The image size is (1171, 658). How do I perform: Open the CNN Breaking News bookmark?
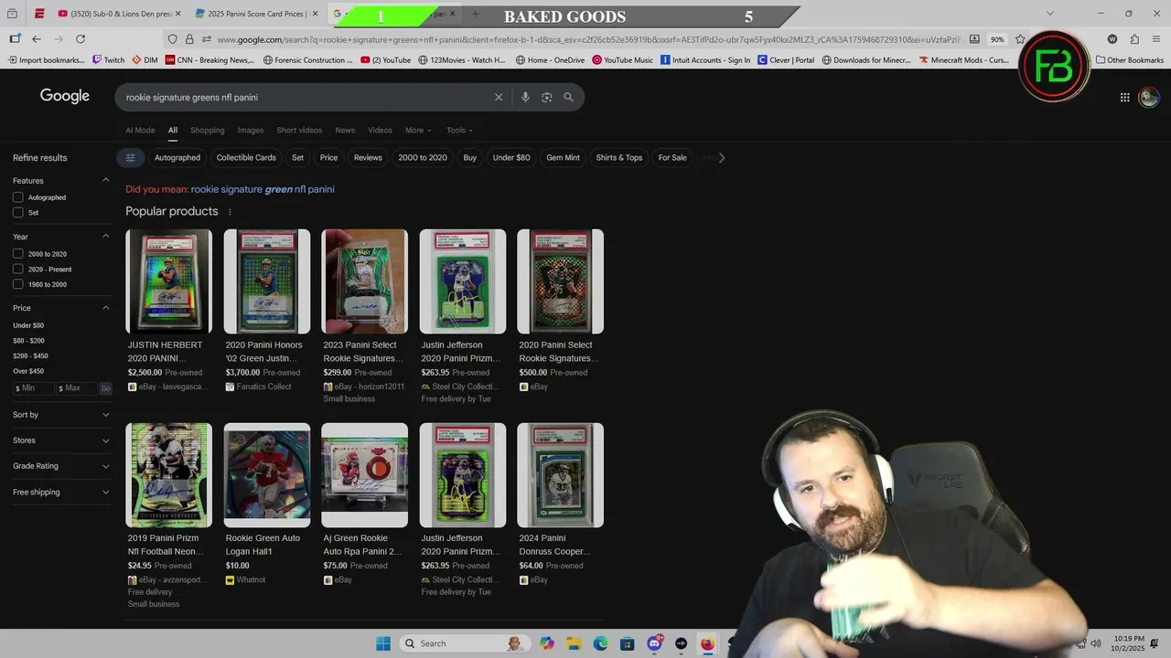(x=209, y=60)
